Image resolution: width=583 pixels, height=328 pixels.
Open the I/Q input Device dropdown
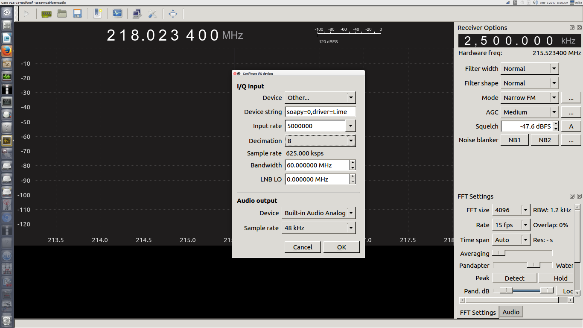(x=320, y=97)
